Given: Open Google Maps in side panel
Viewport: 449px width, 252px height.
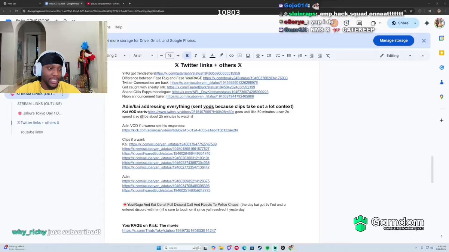Looking at the screenshot, I should [x=442, y=97].
